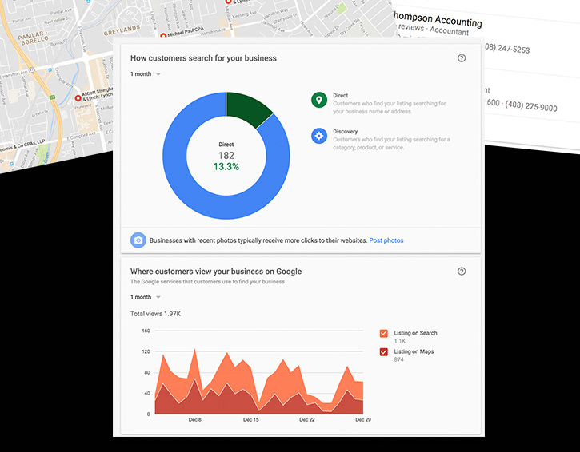Click the Dec 15 axis label

(x=250, y=419)
